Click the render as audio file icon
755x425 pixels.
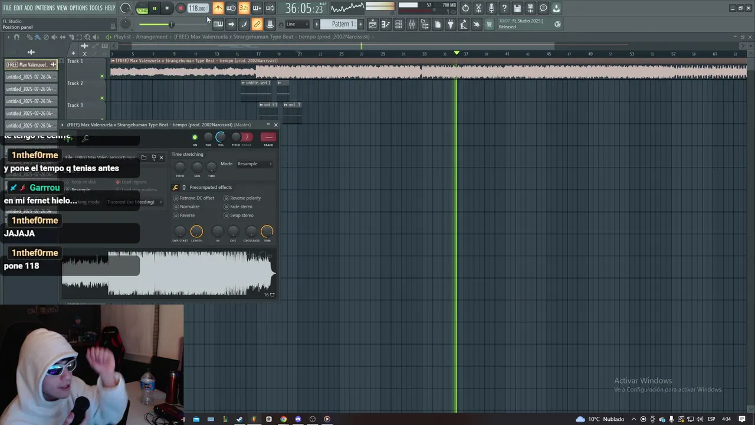click(x=530, y=8)
